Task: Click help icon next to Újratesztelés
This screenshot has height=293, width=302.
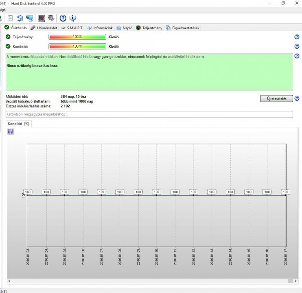Action: tap(297, 98)
